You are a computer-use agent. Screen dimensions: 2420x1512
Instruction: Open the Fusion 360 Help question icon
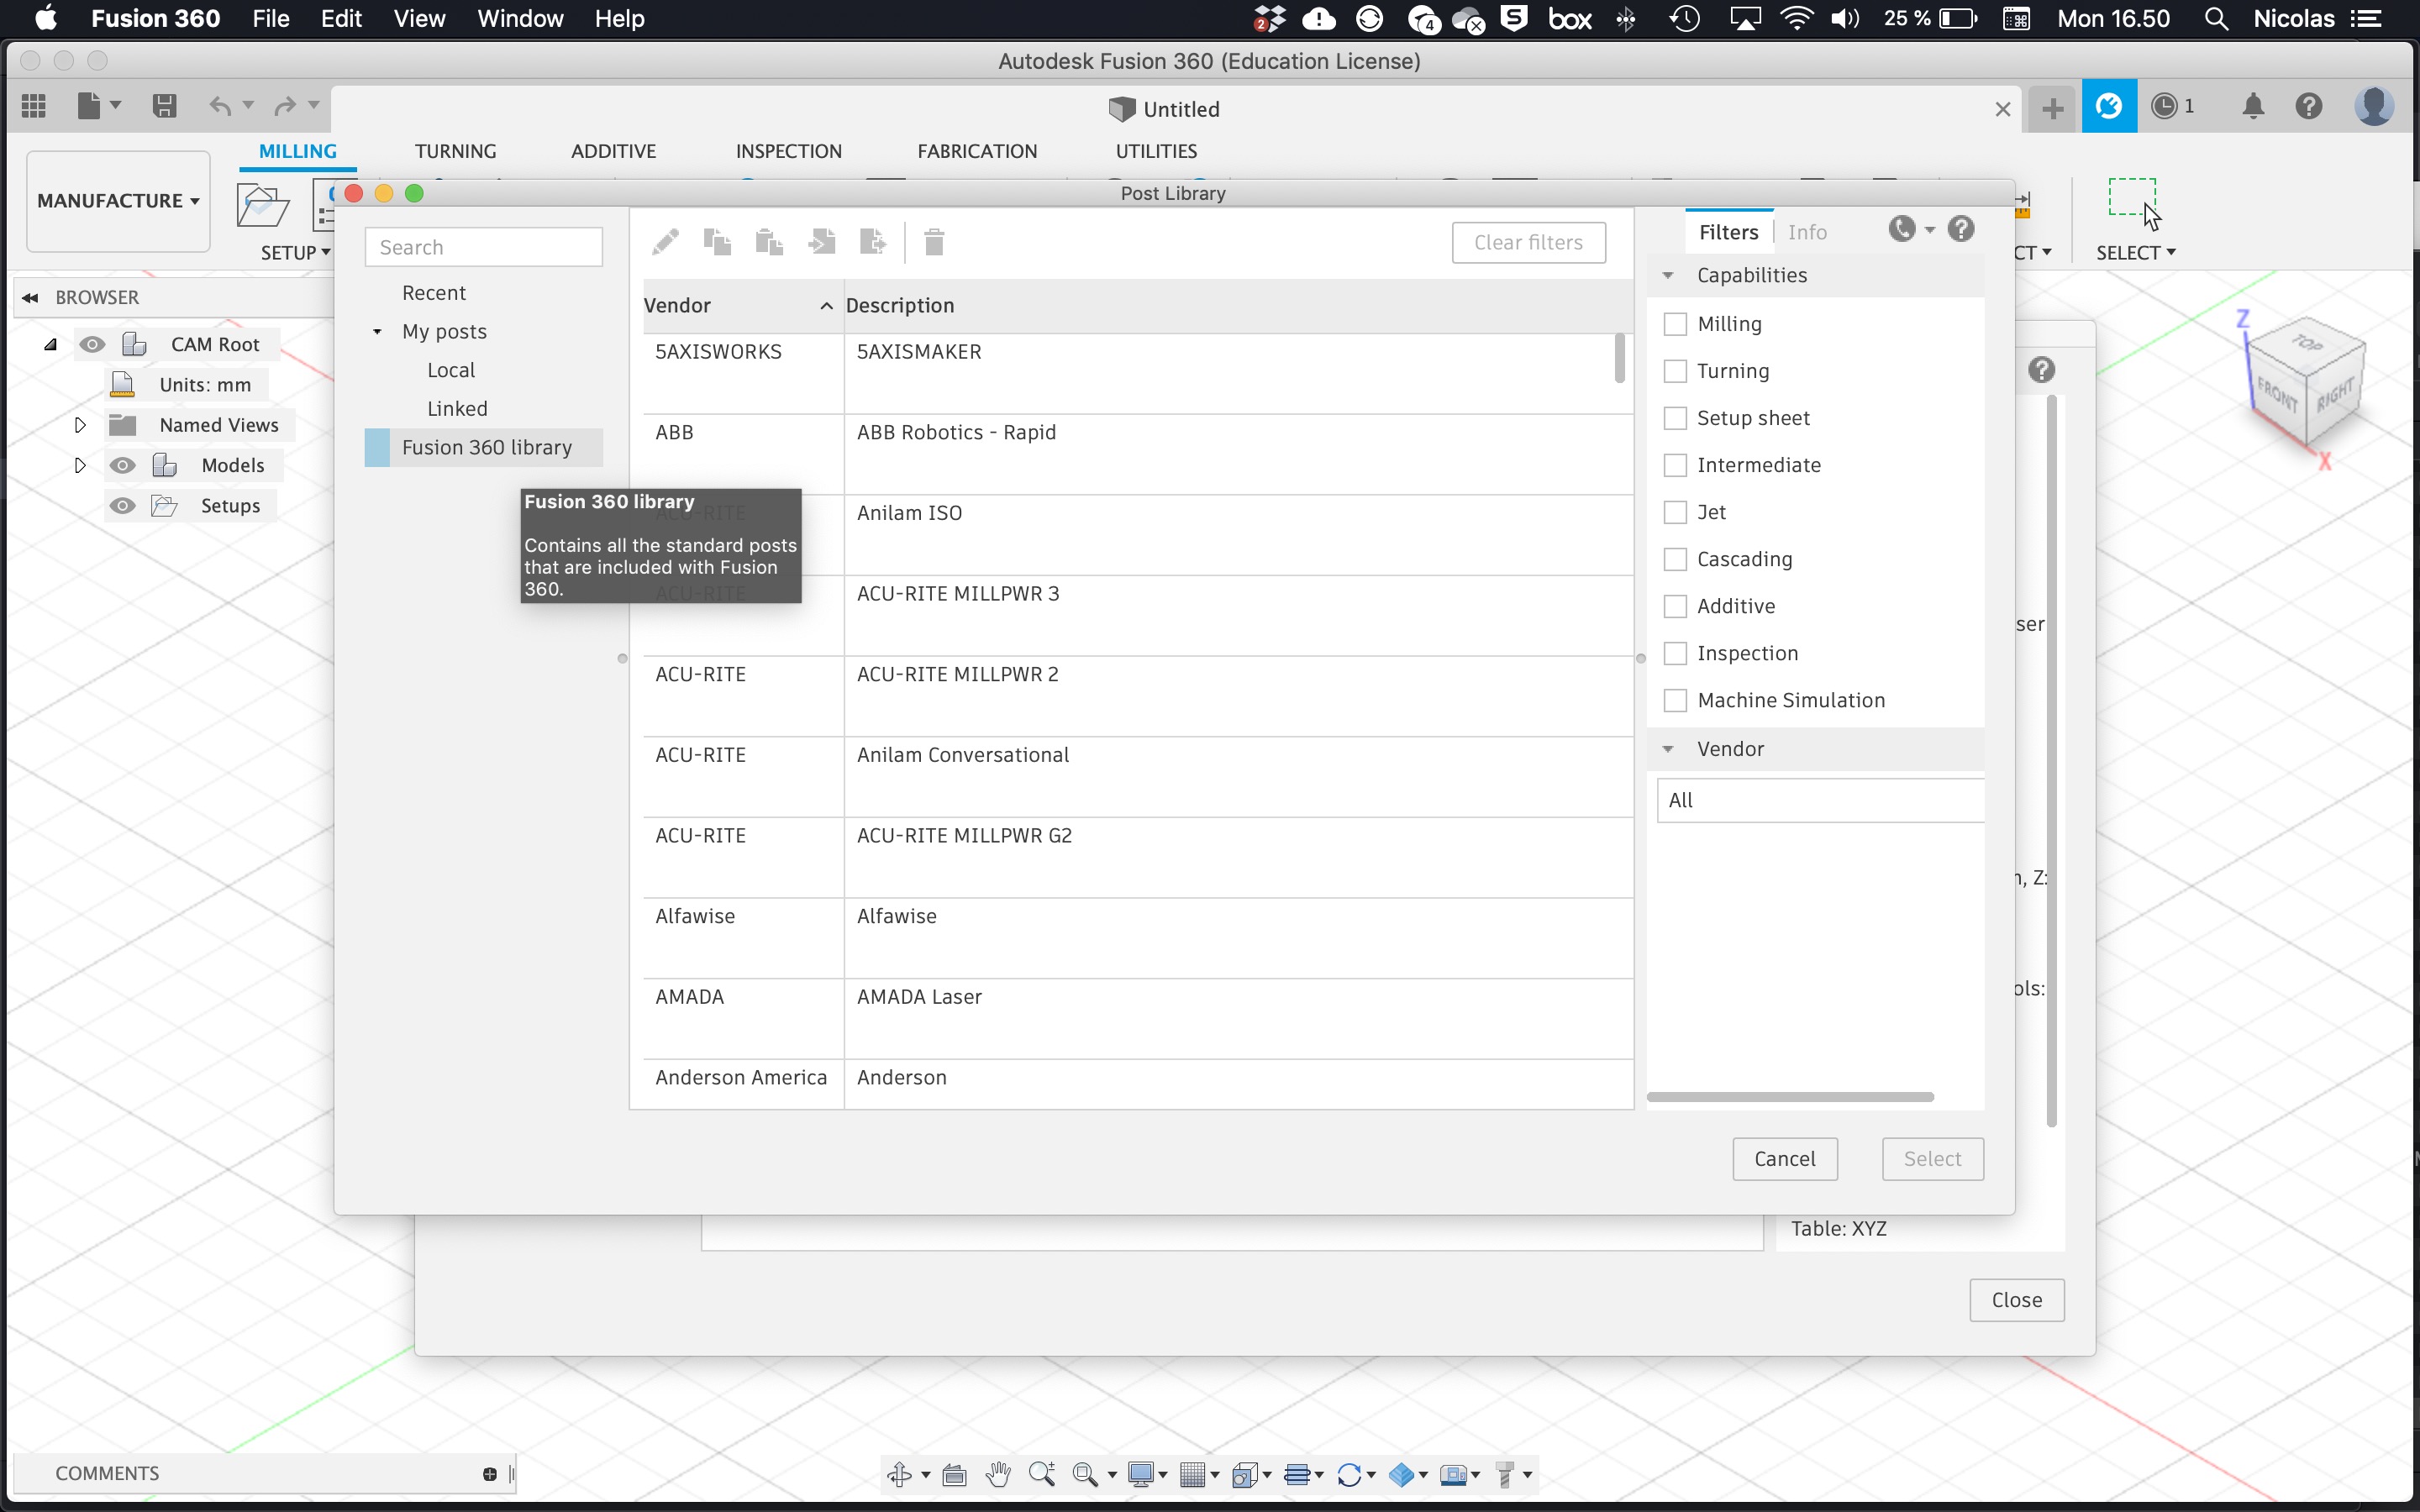pos(2309,106)
